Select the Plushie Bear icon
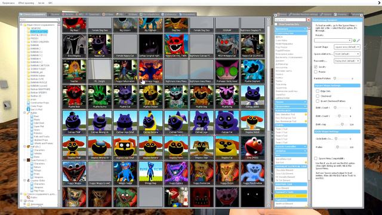This screenshot has width=382, height=215. point(74,97)
